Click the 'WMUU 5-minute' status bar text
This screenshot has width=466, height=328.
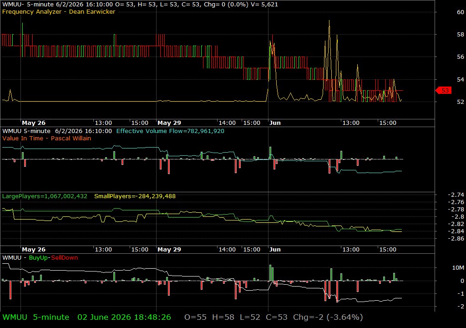35,317
